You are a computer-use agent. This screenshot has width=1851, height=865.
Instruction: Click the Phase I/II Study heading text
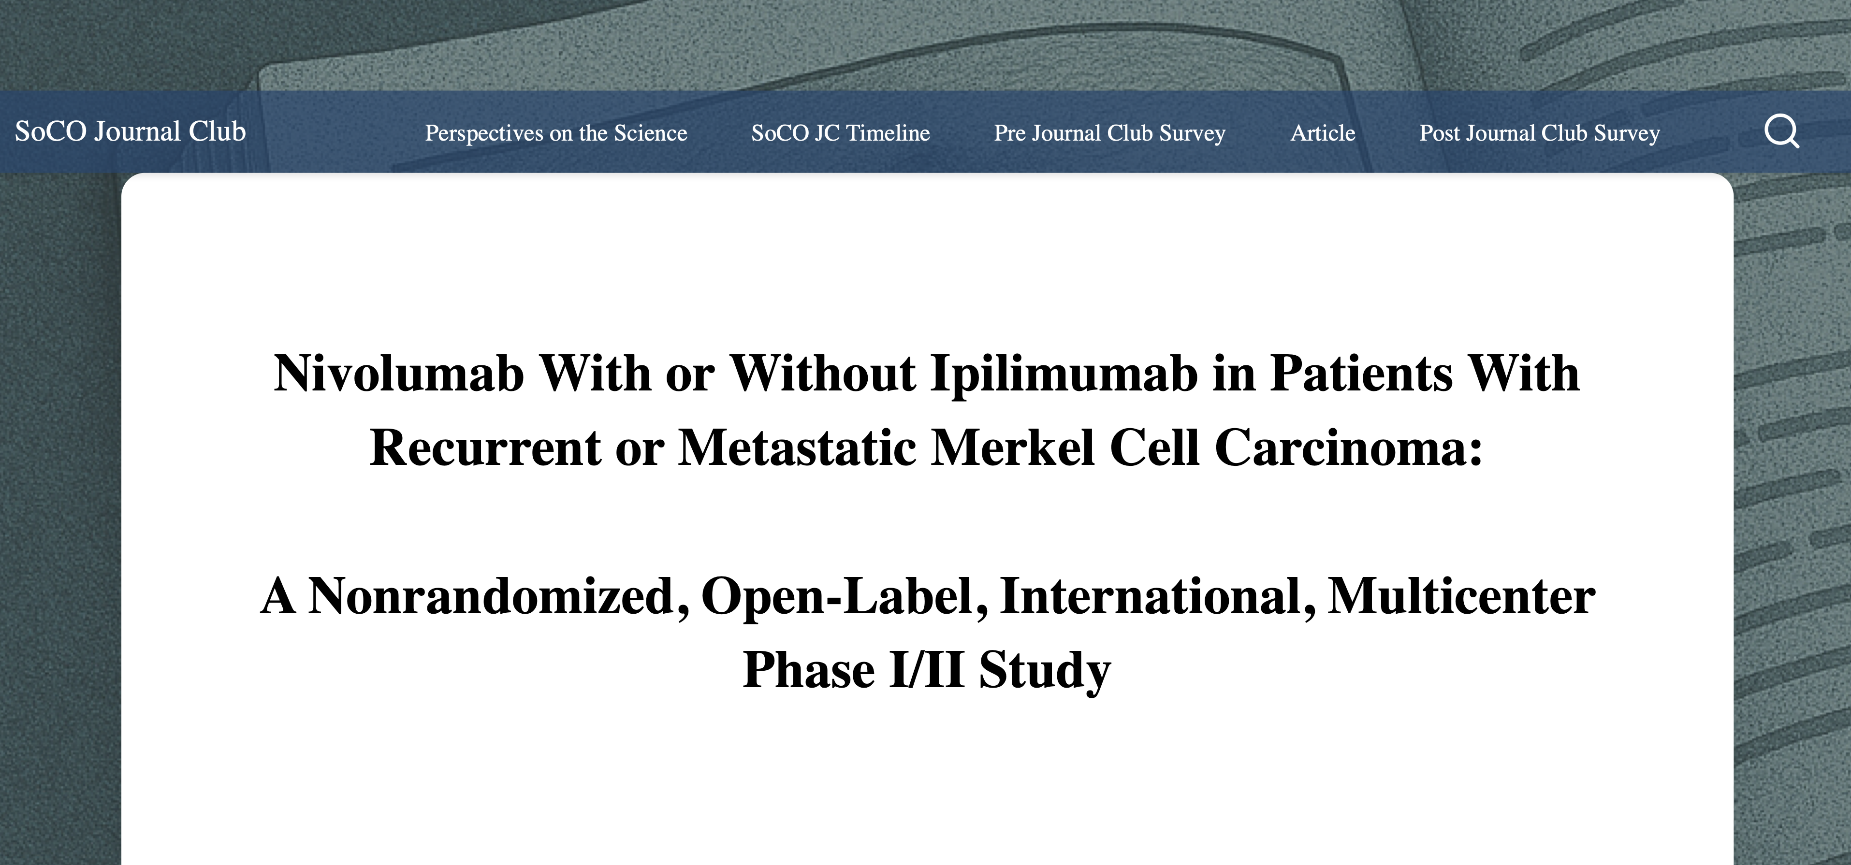click(x=927, y=670)
